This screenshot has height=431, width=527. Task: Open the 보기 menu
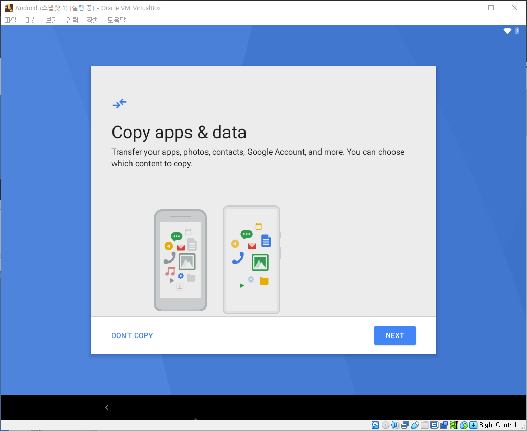(x=52, y=20)
